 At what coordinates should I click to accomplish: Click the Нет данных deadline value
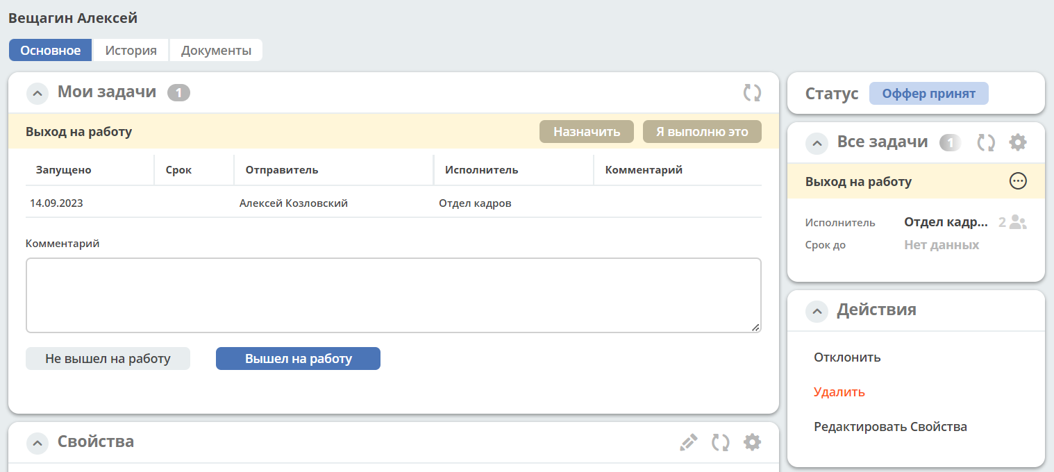(x=942, y=245)
